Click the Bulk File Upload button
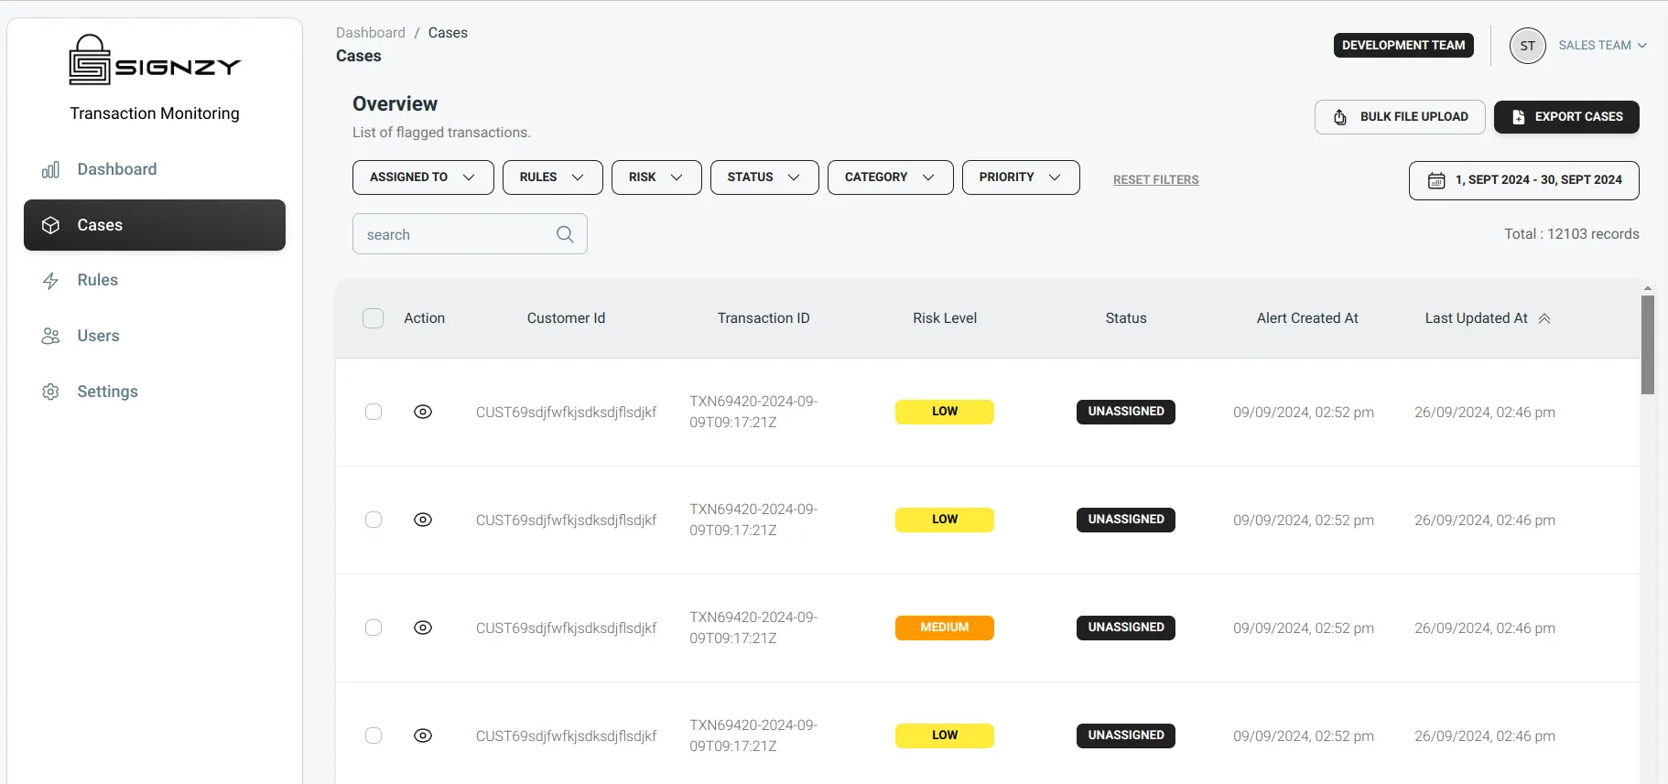The height and width of the screenshot is (784, 1668). tap(1400, 117)
